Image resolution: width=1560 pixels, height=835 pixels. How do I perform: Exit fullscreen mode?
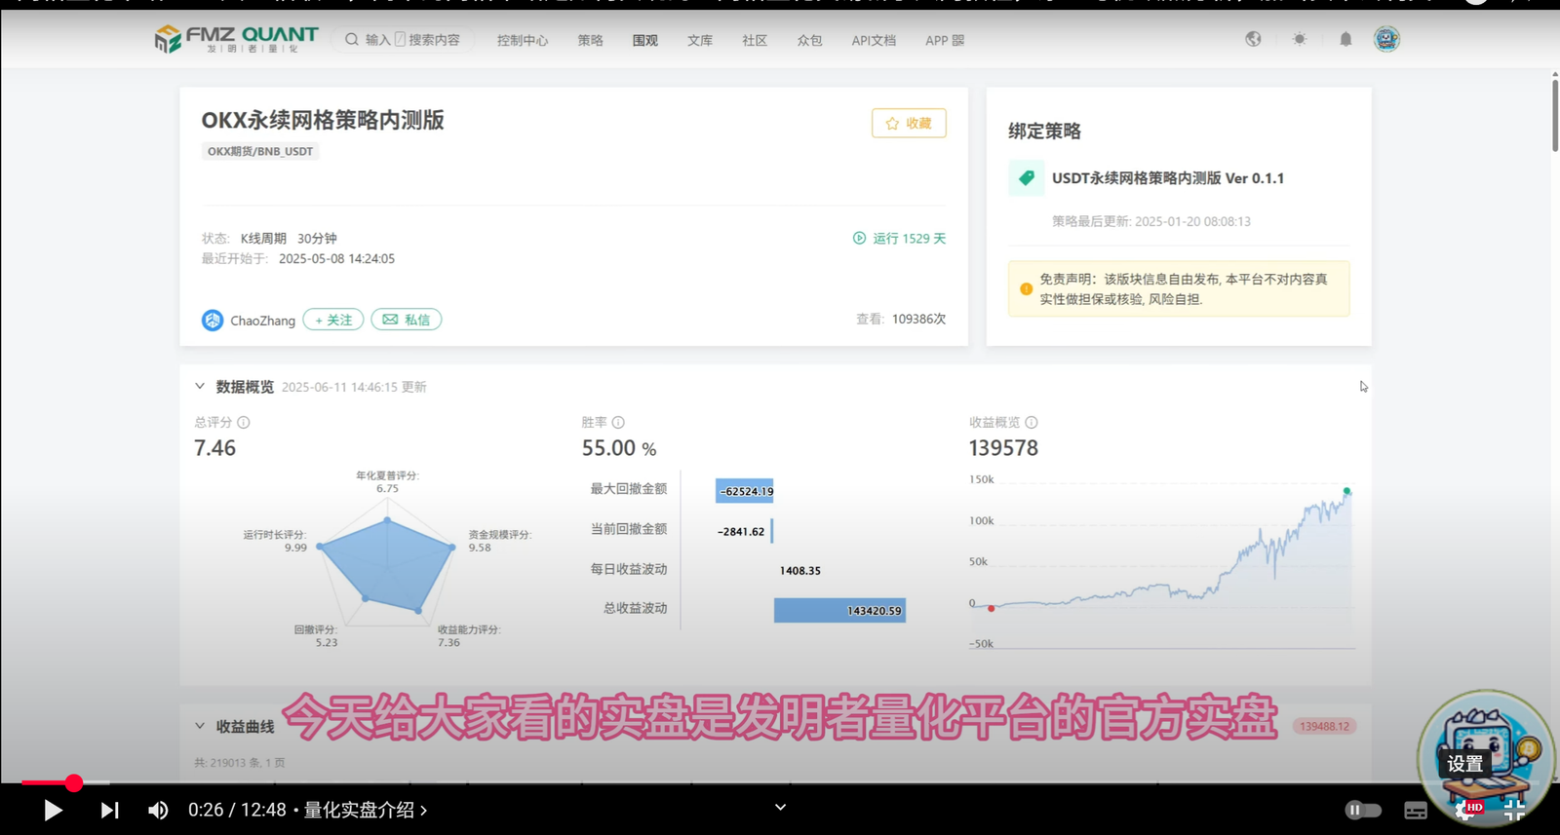1514,809
